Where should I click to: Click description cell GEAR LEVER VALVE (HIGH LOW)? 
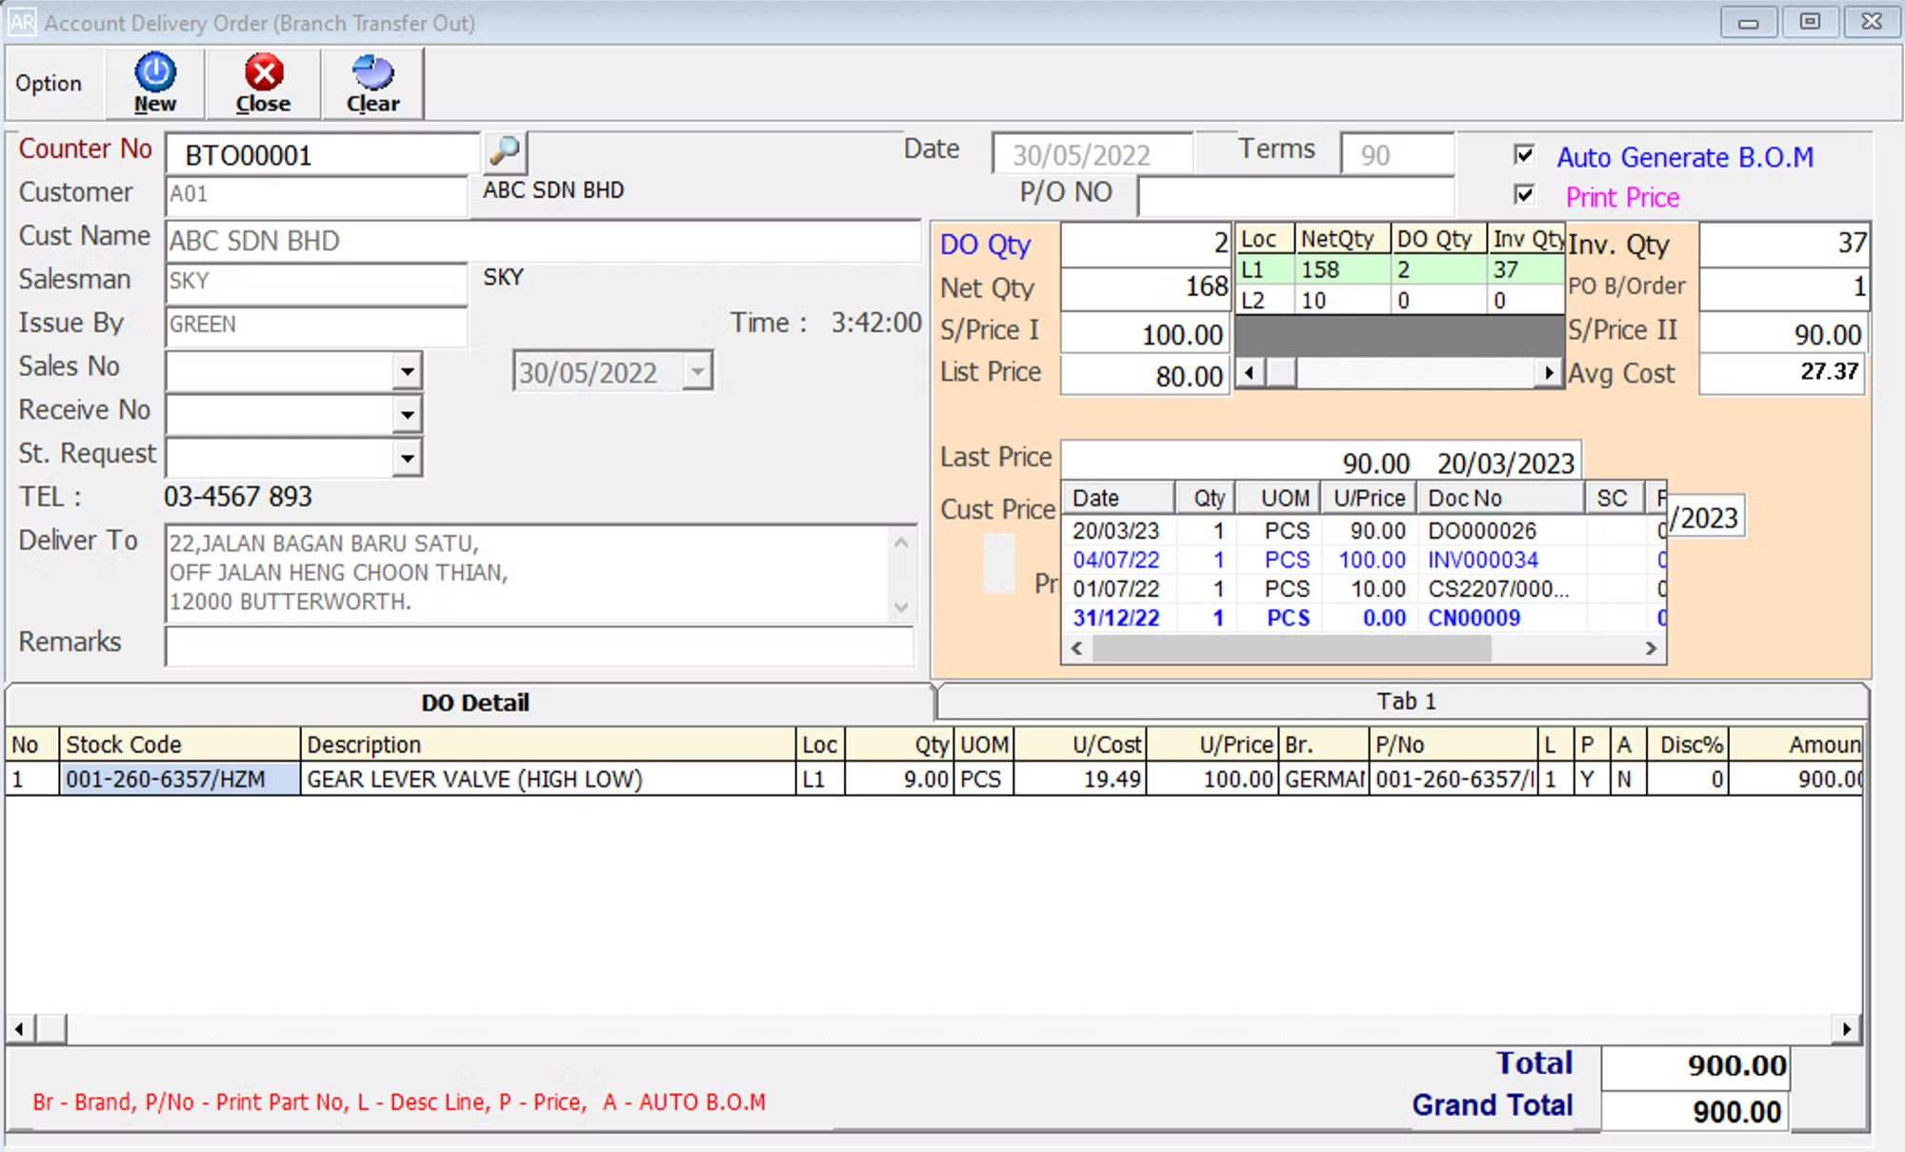[x=548, y=779]
